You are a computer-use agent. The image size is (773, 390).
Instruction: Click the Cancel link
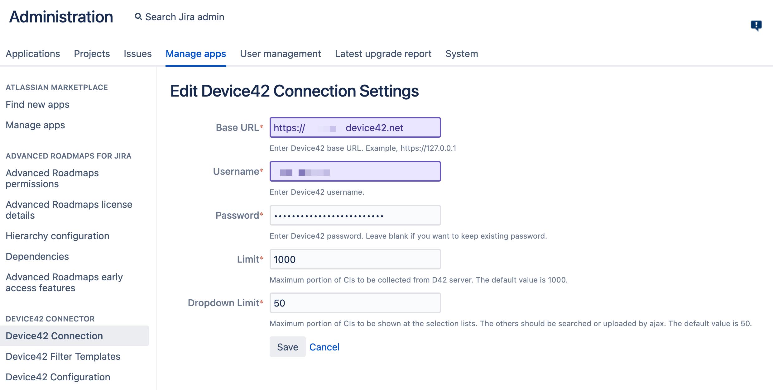coord(324,347)
